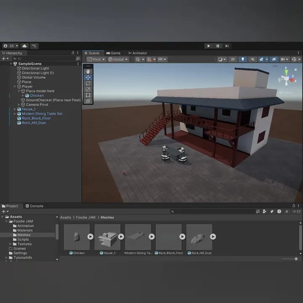Expand Modern Dining Table Set prefab

(15, 114)
